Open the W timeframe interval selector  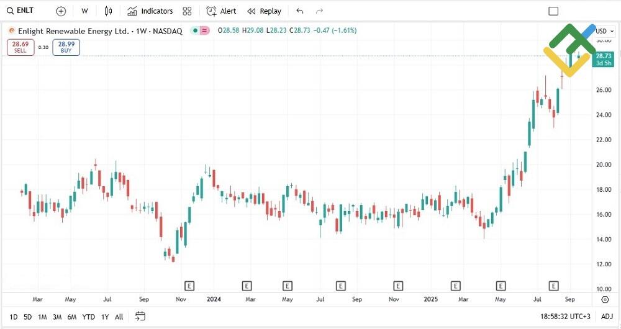pos(84,11)
